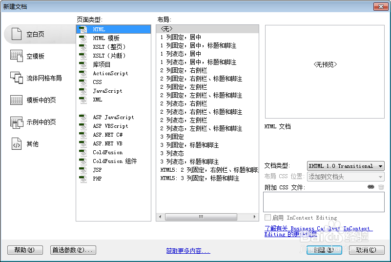This screenshot has width=391, height=262.
Task: Close the 新建文档 dialog window
Action: click(x=381, y=6)
